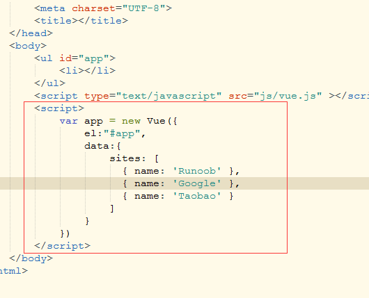
Task: Click the closing </script> tag
Action: 62,246
